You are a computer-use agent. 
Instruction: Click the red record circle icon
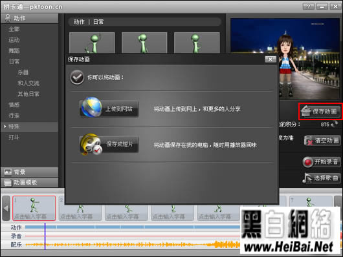point(308,163)
